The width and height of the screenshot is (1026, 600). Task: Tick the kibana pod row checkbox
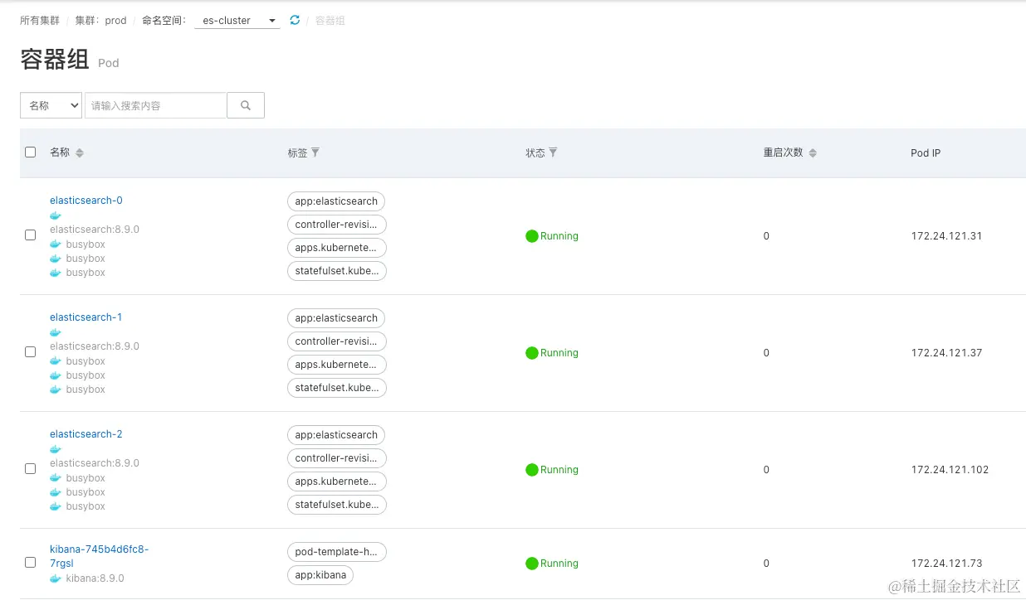pos(31,563)
